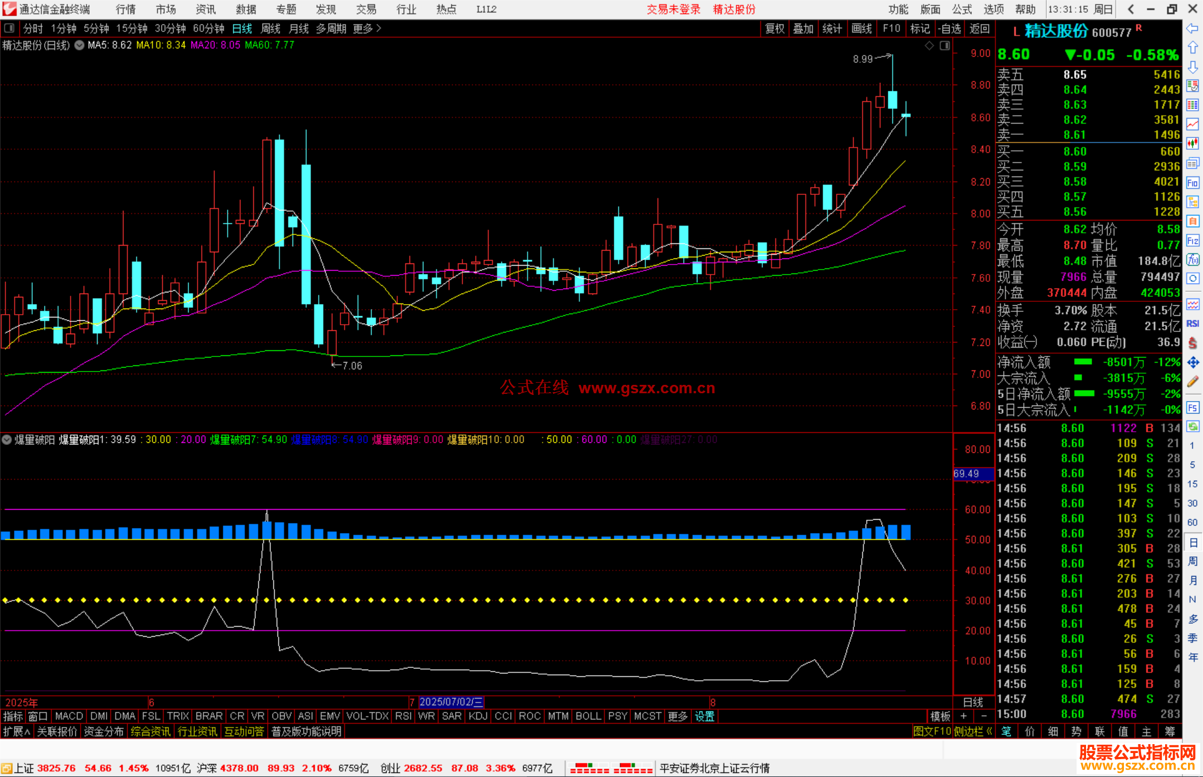
Task: Open the F10 company info sidebar icon
Action: point(1192,183)
